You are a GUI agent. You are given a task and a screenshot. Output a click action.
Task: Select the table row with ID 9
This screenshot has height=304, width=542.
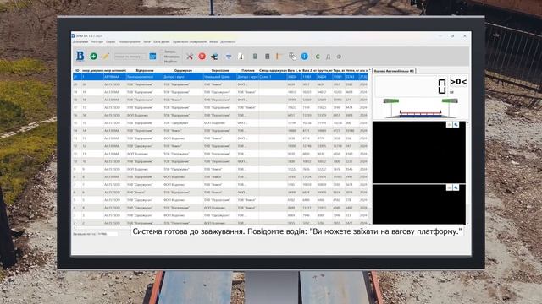(220, 169)
